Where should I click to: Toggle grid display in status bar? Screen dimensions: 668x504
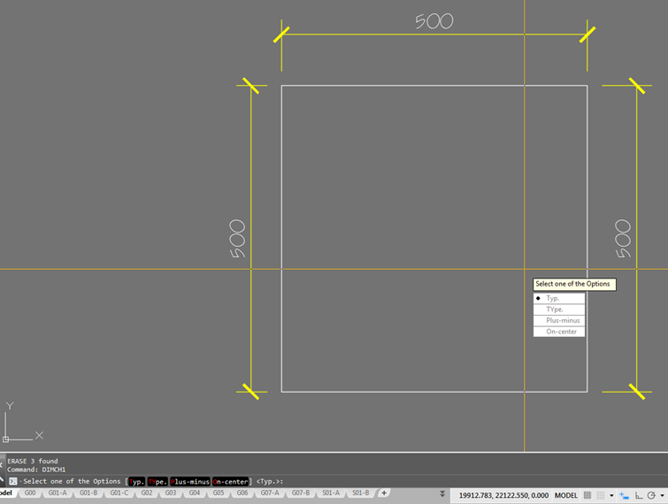pos(587,495)
